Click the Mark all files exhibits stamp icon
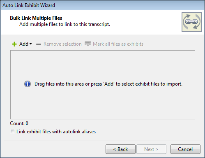The width and height of the screenshot is (205, 158). point(88,44)
